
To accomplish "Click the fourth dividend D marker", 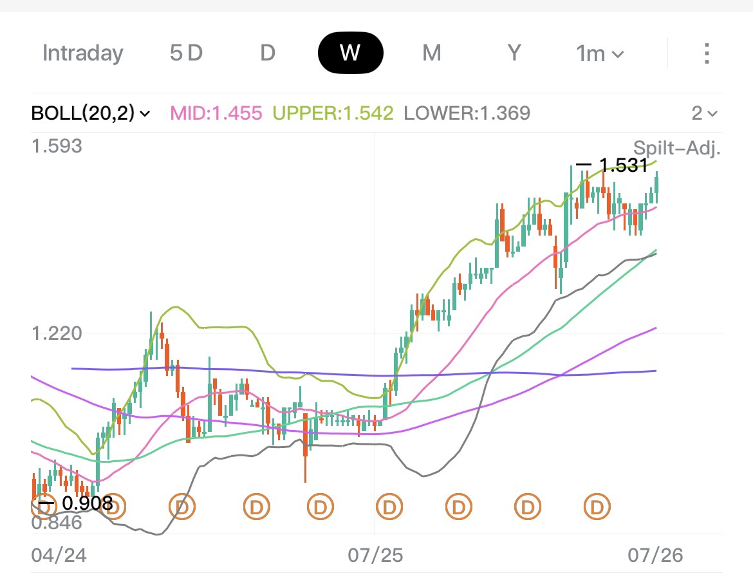I will coord(257,507).
